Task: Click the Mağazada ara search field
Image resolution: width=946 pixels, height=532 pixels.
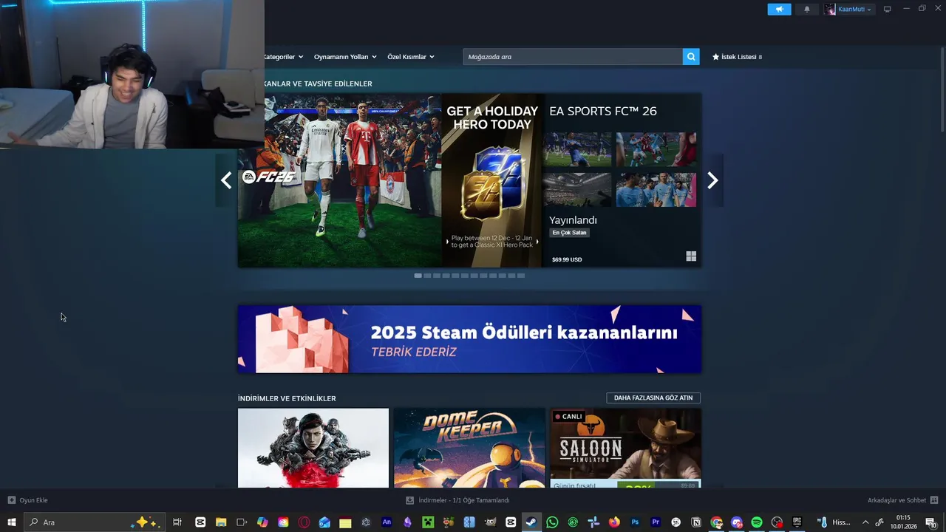Action: [573, 57]
